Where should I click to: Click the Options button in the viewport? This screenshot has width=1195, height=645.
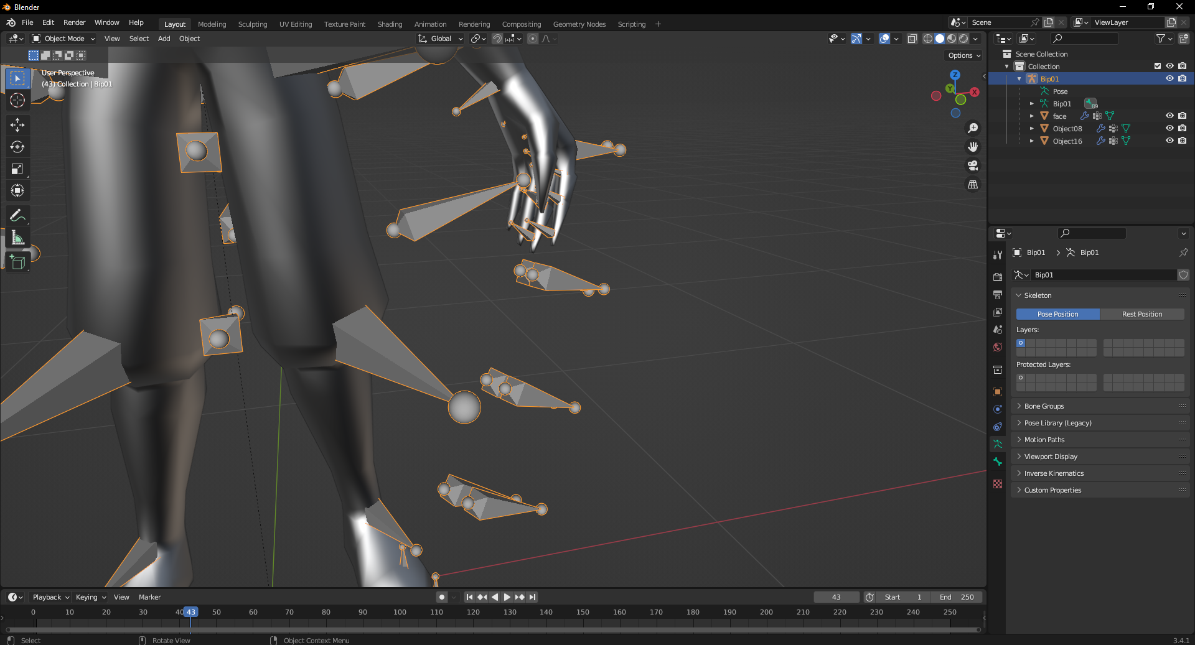963,55
